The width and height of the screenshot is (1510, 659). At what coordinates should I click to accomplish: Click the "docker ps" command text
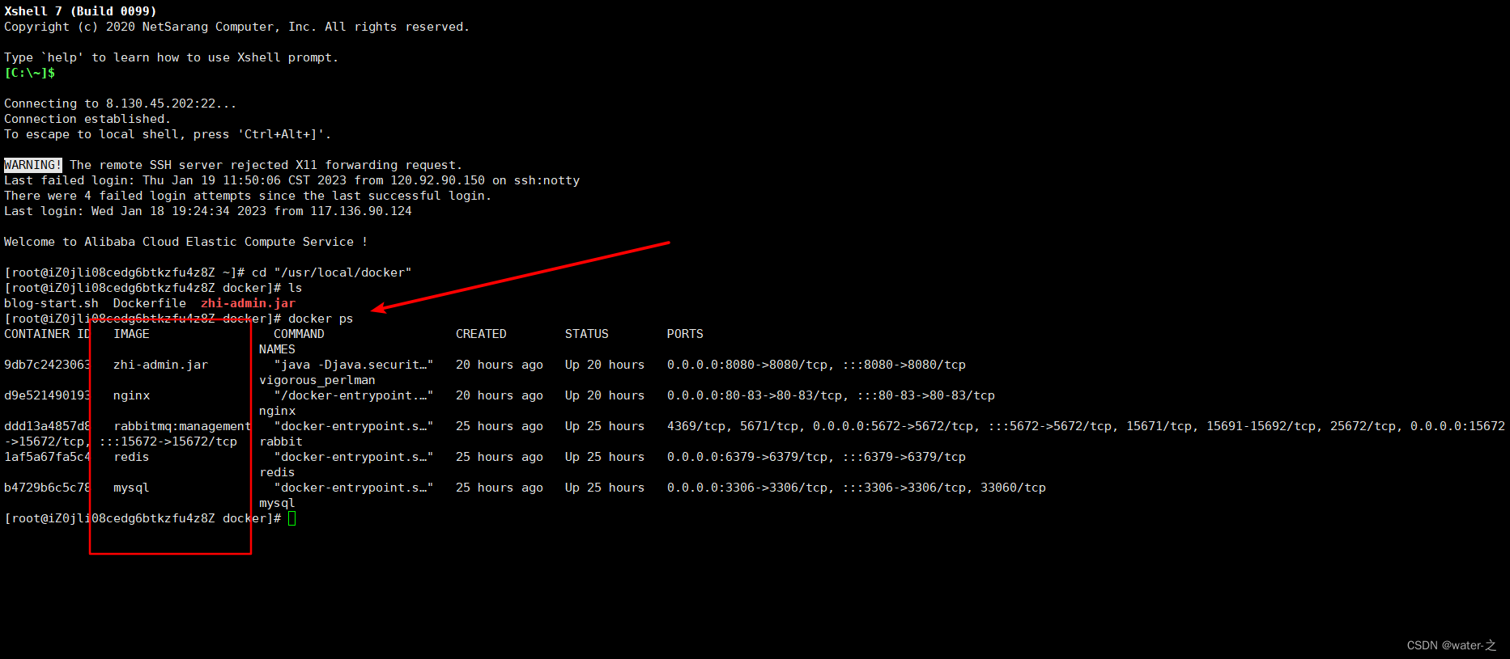(321, 319)
